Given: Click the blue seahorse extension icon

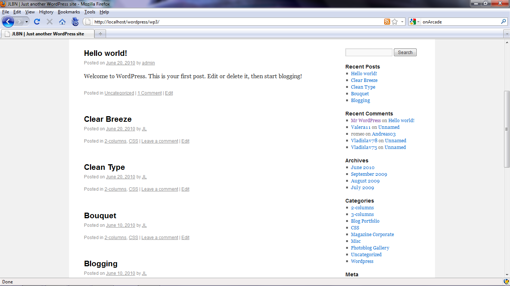Looking at the screenshot, I should point(75,22).
